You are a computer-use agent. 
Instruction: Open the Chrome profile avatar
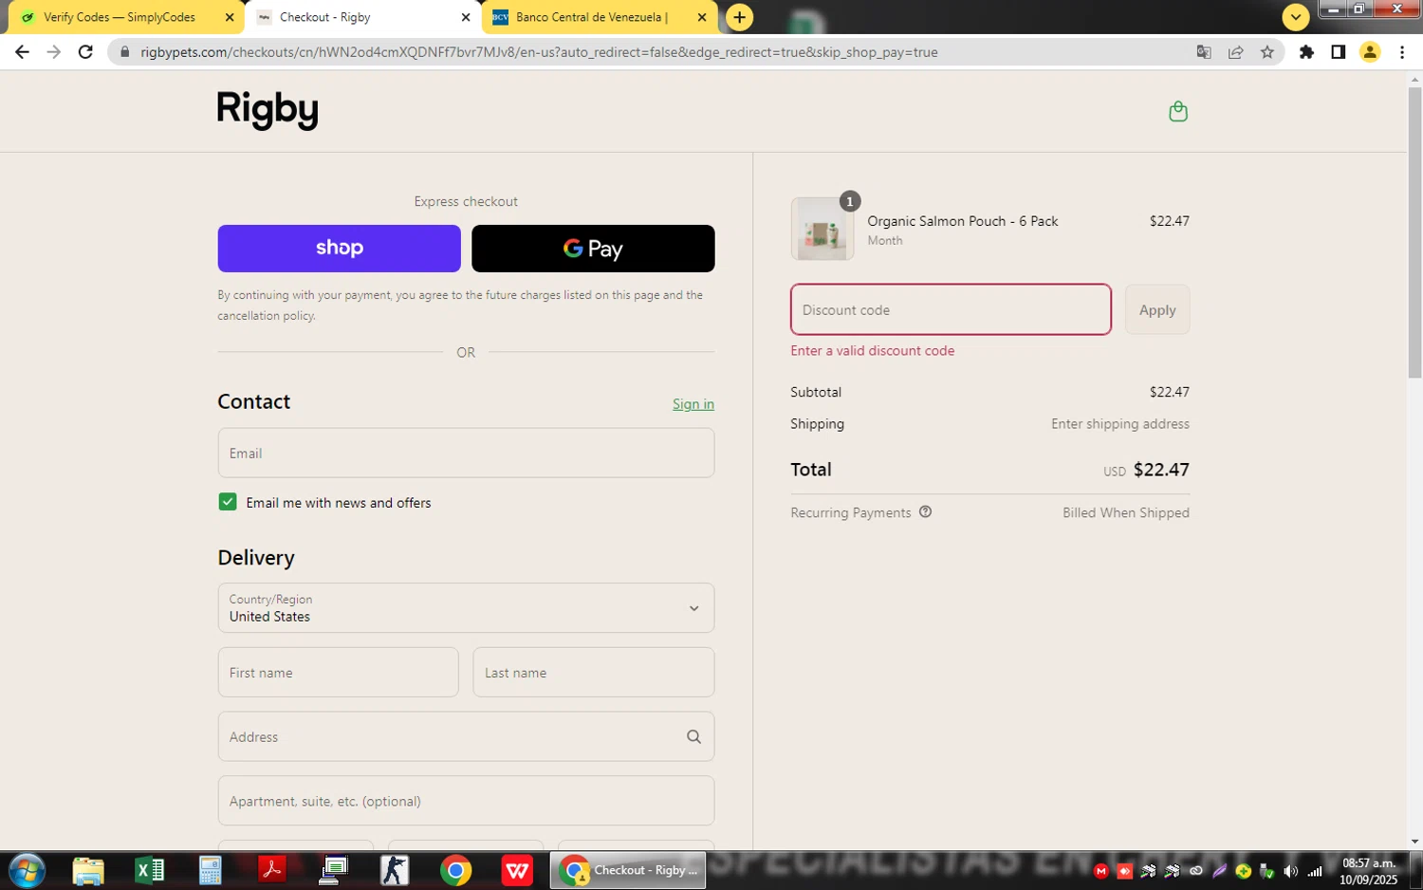pyautogui.click(x=1369, y=52)
